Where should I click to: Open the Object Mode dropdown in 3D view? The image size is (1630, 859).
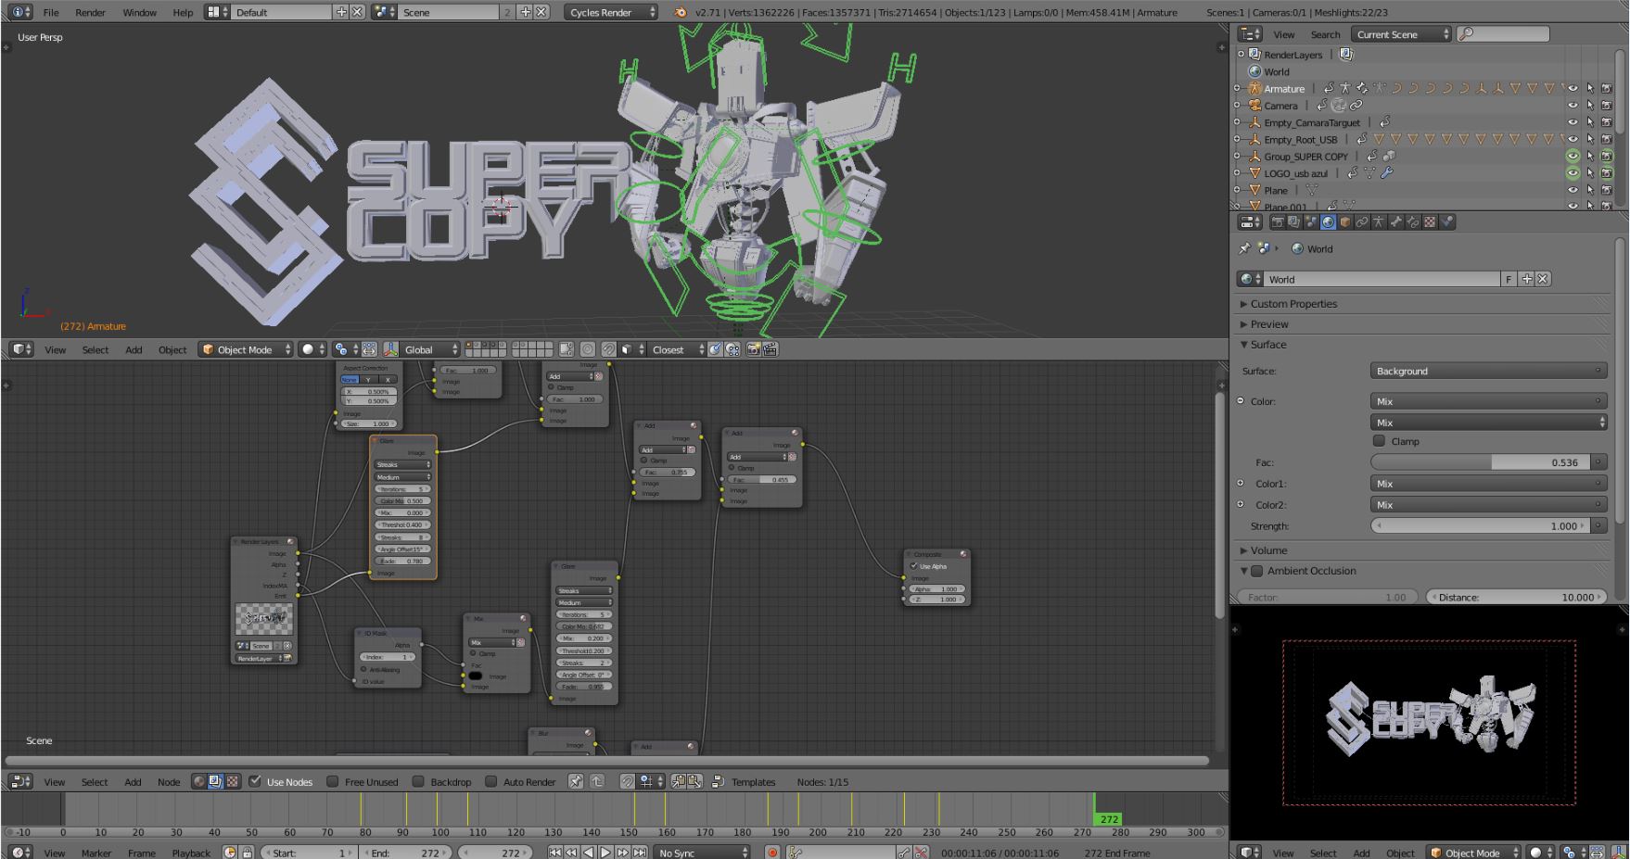[246, 349]
